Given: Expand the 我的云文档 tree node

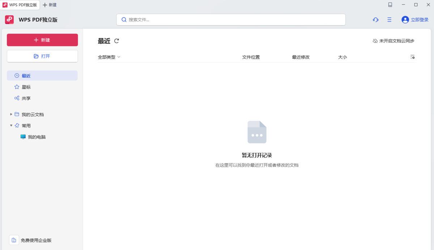Looking at the screenshot, I should point(11,114).
